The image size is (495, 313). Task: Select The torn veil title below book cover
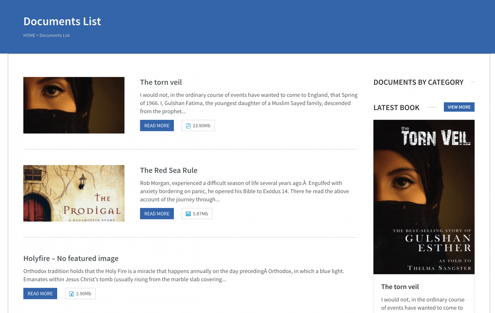tap(400, 287)
